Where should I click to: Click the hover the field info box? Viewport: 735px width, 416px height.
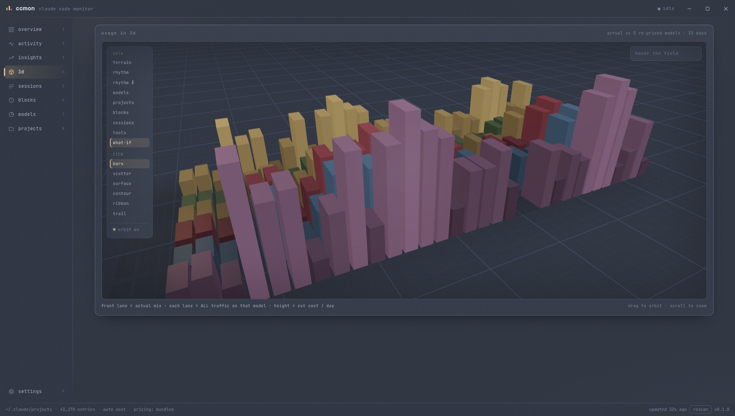point(666,53)
